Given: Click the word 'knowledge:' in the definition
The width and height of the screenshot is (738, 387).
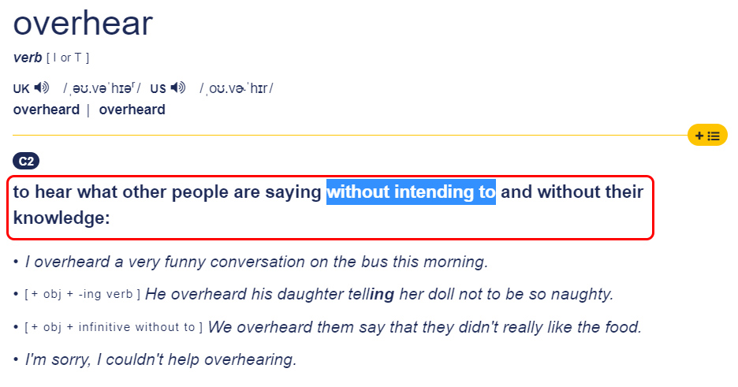Looking at the screenshot, I should 61,218.
